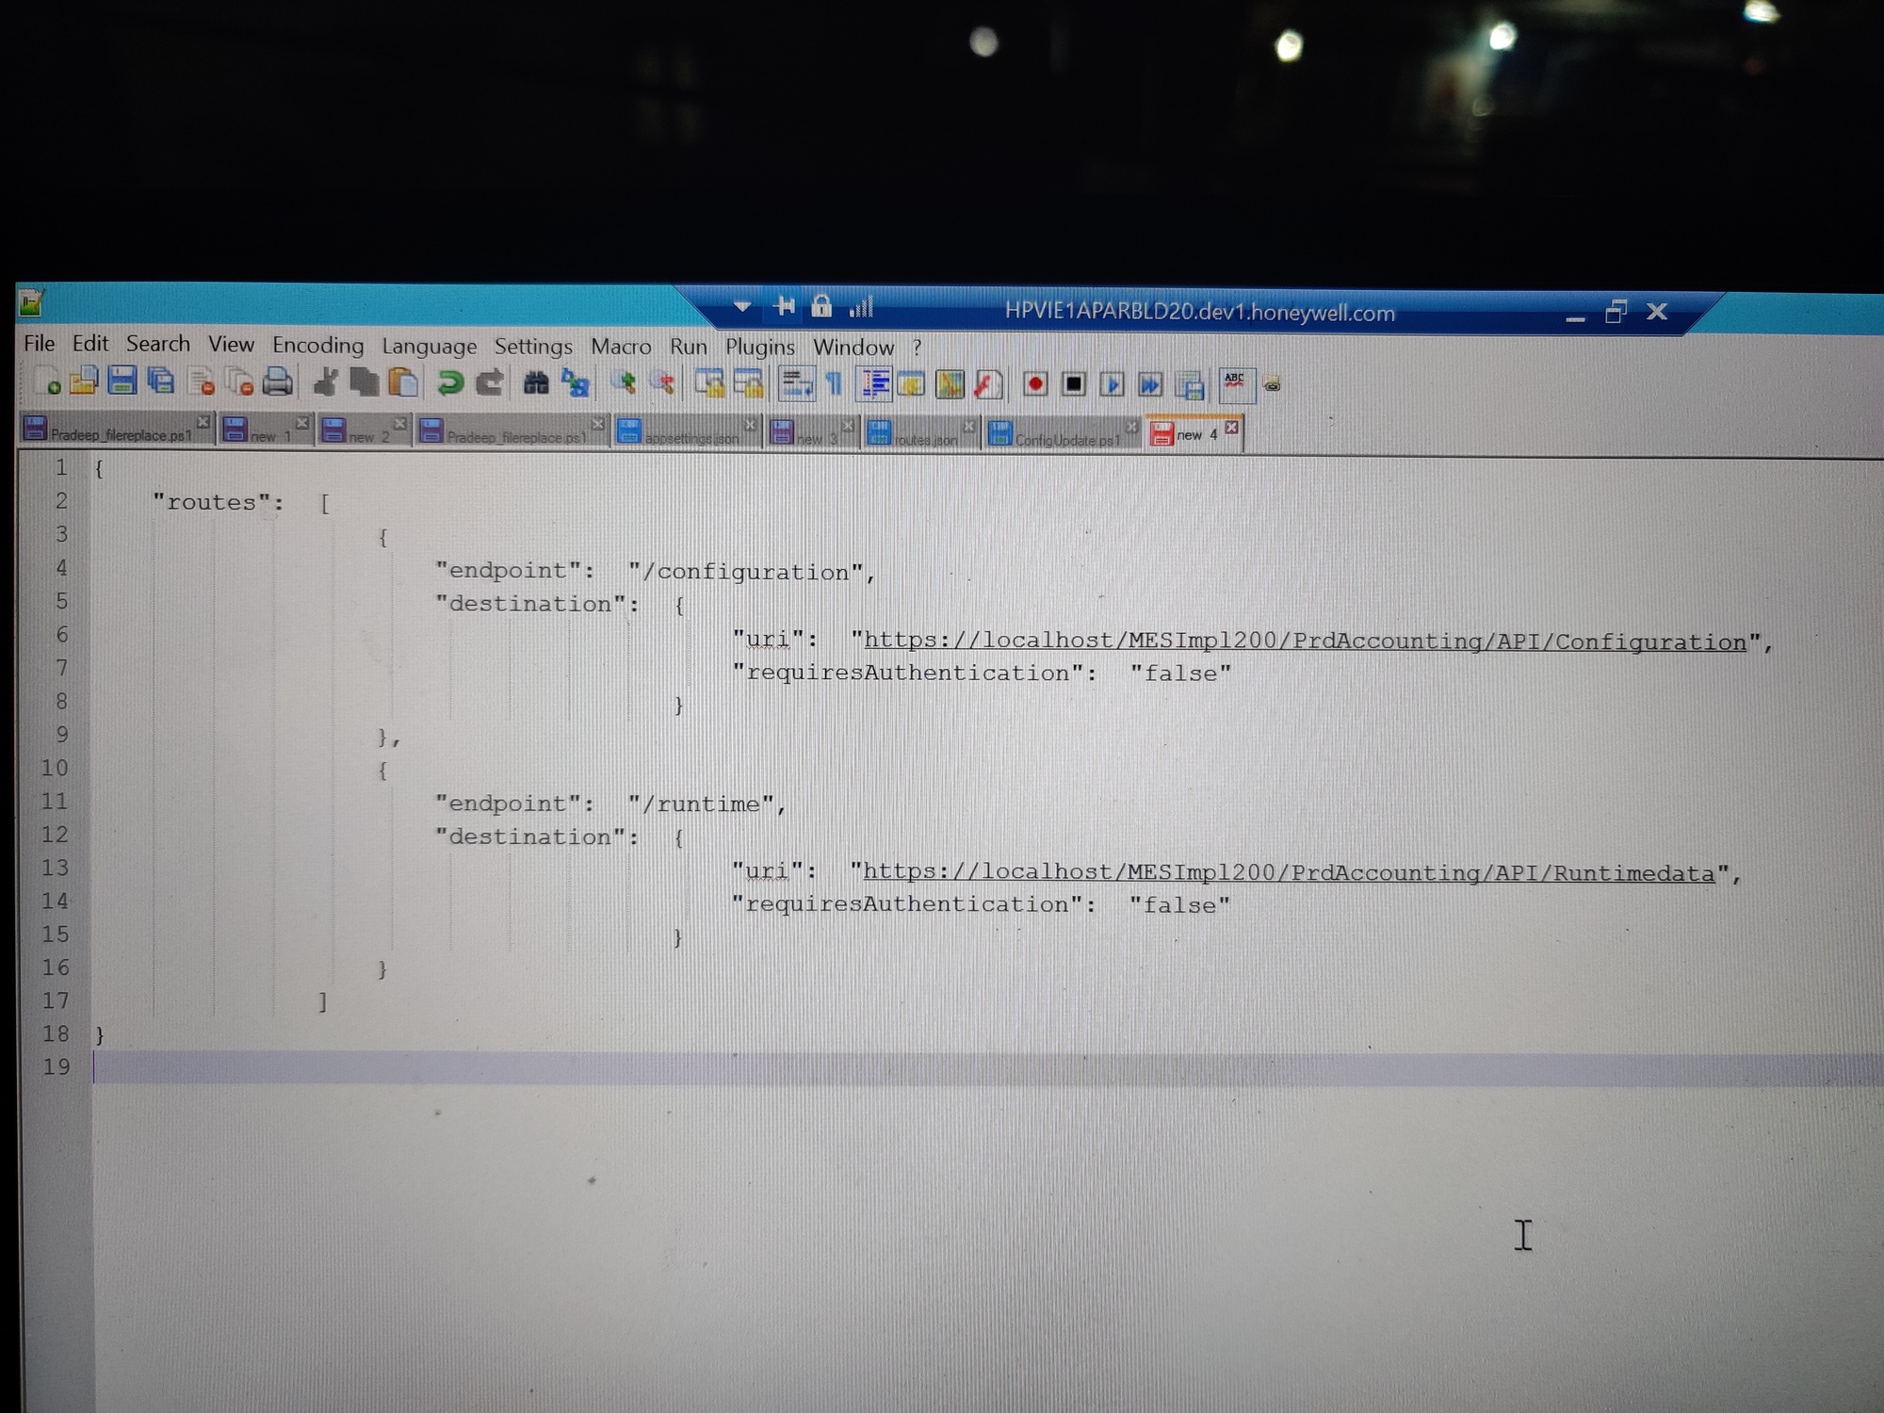The image size is (1884, 1413).
Task: Click the Save file toolbar icon
Action: tap(122, 382)
